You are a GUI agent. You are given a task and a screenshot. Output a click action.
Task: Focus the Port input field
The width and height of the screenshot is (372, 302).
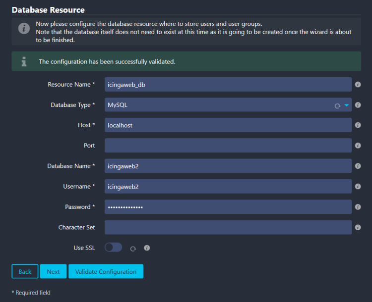point(228,146)
